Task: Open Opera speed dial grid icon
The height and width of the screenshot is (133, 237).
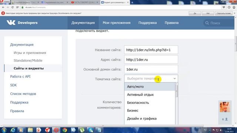Action: (17, 7)
